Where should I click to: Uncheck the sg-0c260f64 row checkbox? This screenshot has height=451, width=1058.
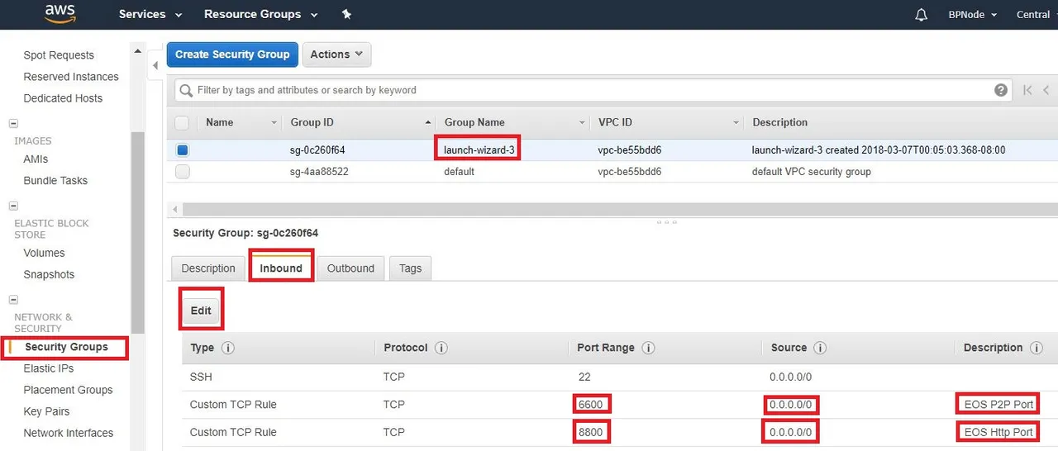183,150
